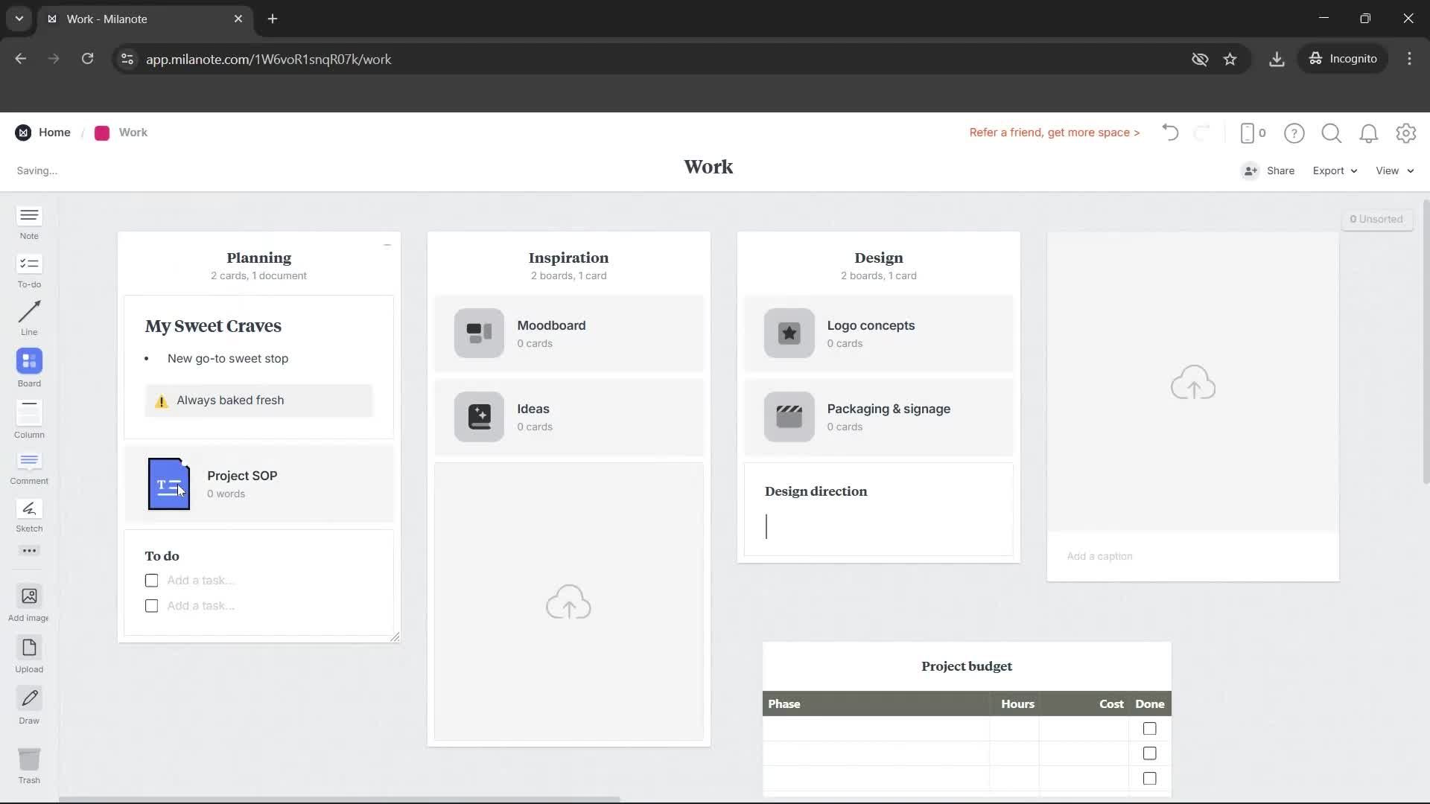The image size is (1430, 804).
Task: Navigate to Home breadcrumb
Action: (55, 133)
